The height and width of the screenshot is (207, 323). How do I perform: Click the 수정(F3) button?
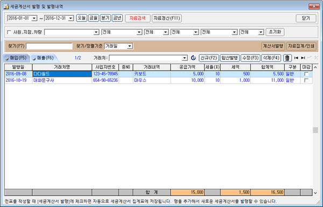point(250,58)
